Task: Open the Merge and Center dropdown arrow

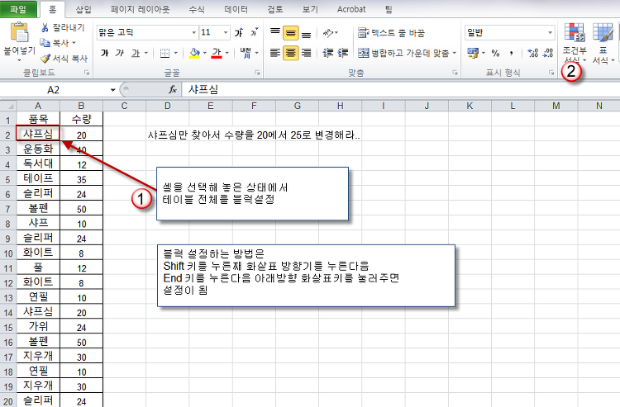Action: 455,53
